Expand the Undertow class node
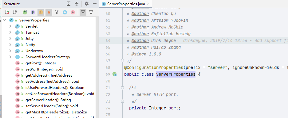 (10, 51)
